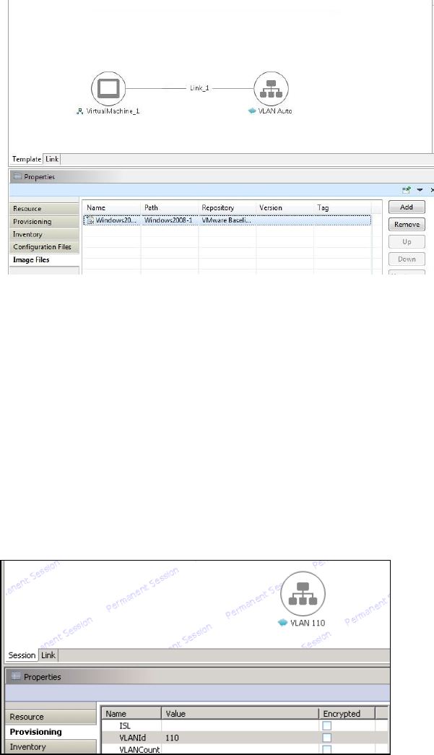Click the Add button
This screenshot has width=434, height=755.
point(407,207)
